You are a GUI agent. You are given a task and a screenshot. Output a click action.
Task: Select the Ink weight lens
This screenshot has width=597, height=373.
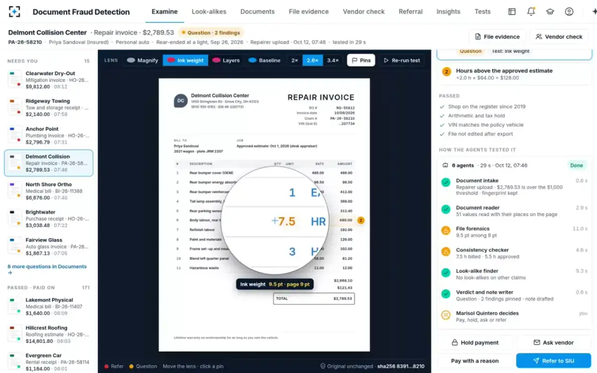[185, 60]
